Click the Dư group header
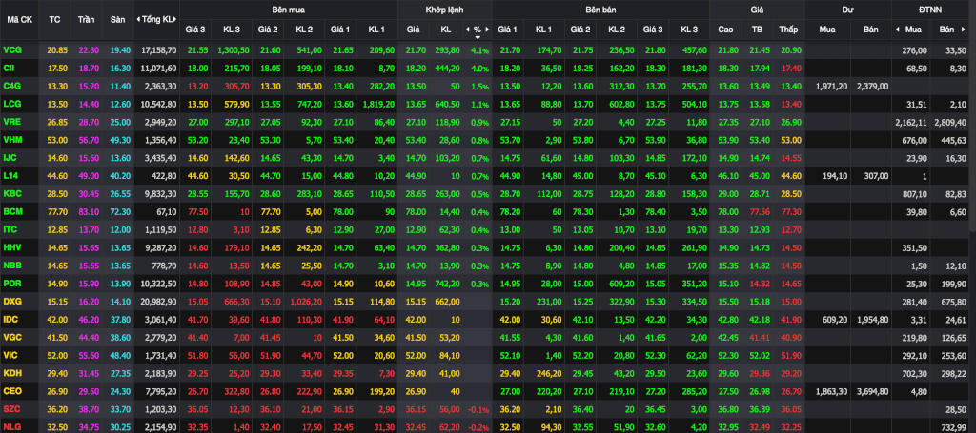Image resolution: width=976 pixels, height=433 pixels. coord(847,10)
